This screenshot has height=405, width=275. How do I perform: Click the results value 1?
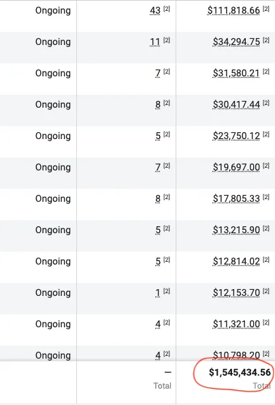pos(158,293)
